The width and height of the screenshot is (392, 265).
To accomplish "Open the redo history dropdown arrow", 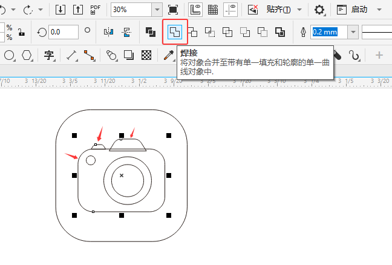I will click(41, 10).
